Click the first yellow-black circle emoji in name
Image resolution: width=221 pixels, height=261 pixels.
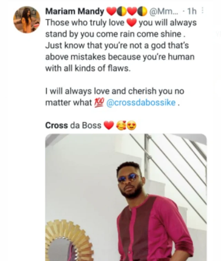click(122, 12)
